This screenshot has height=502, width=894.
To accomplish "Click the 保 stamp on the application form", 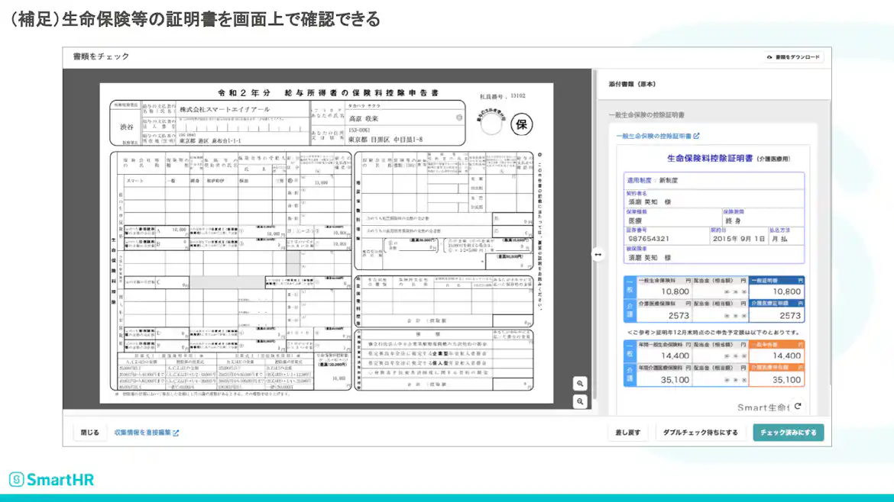I will tap(520, 125).
